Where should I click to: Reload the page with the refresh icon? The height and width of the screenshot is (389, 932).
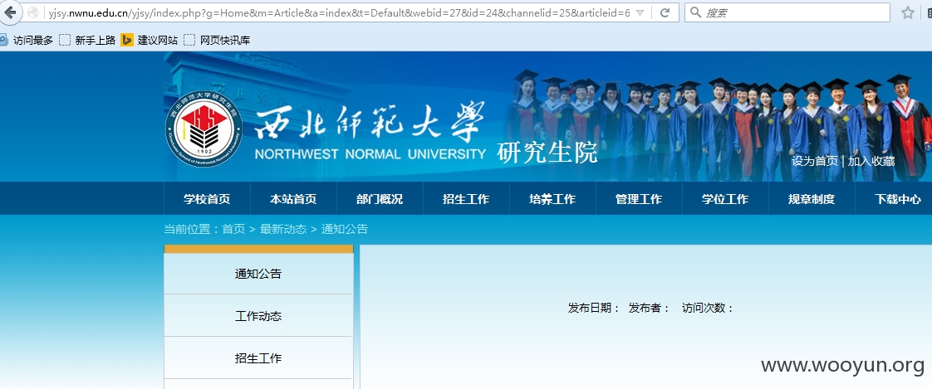coord(665,12)
